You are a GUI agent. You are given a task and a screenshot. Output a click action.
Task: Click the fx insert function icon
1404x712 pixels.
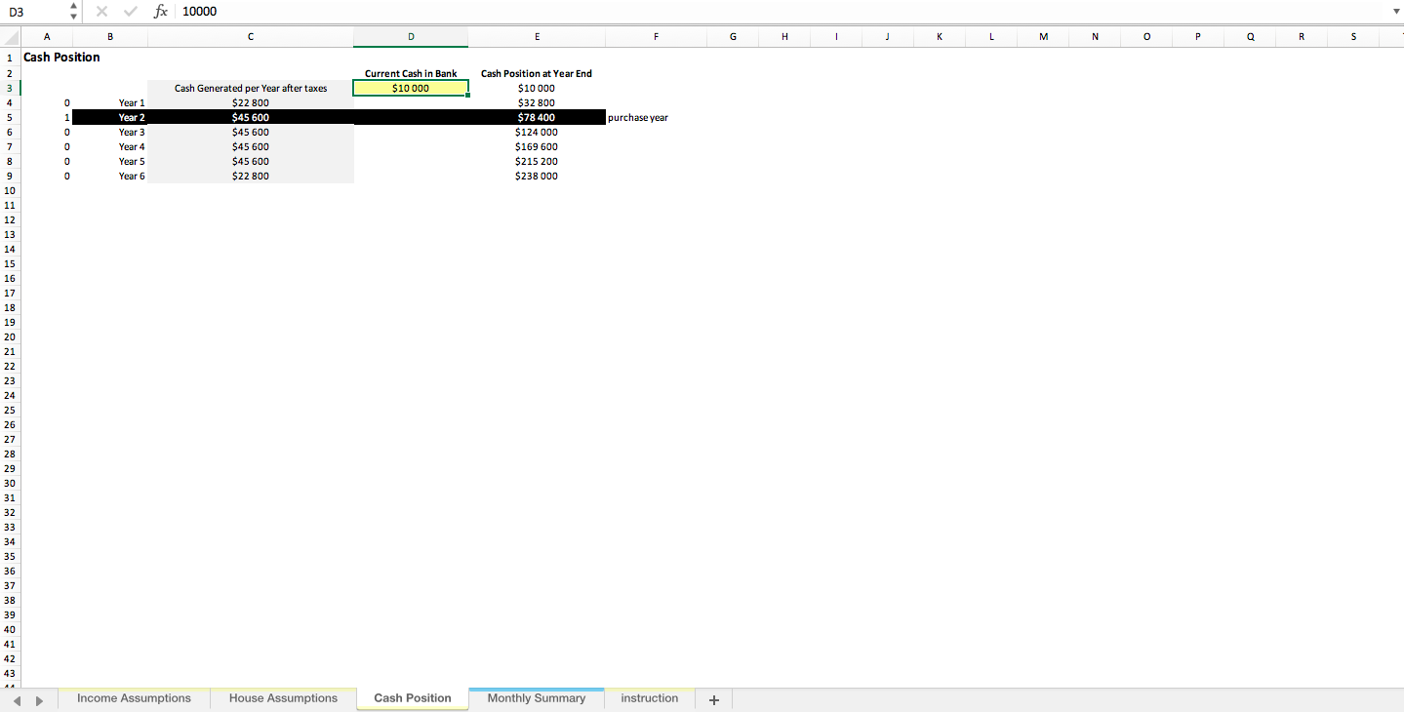160,12
